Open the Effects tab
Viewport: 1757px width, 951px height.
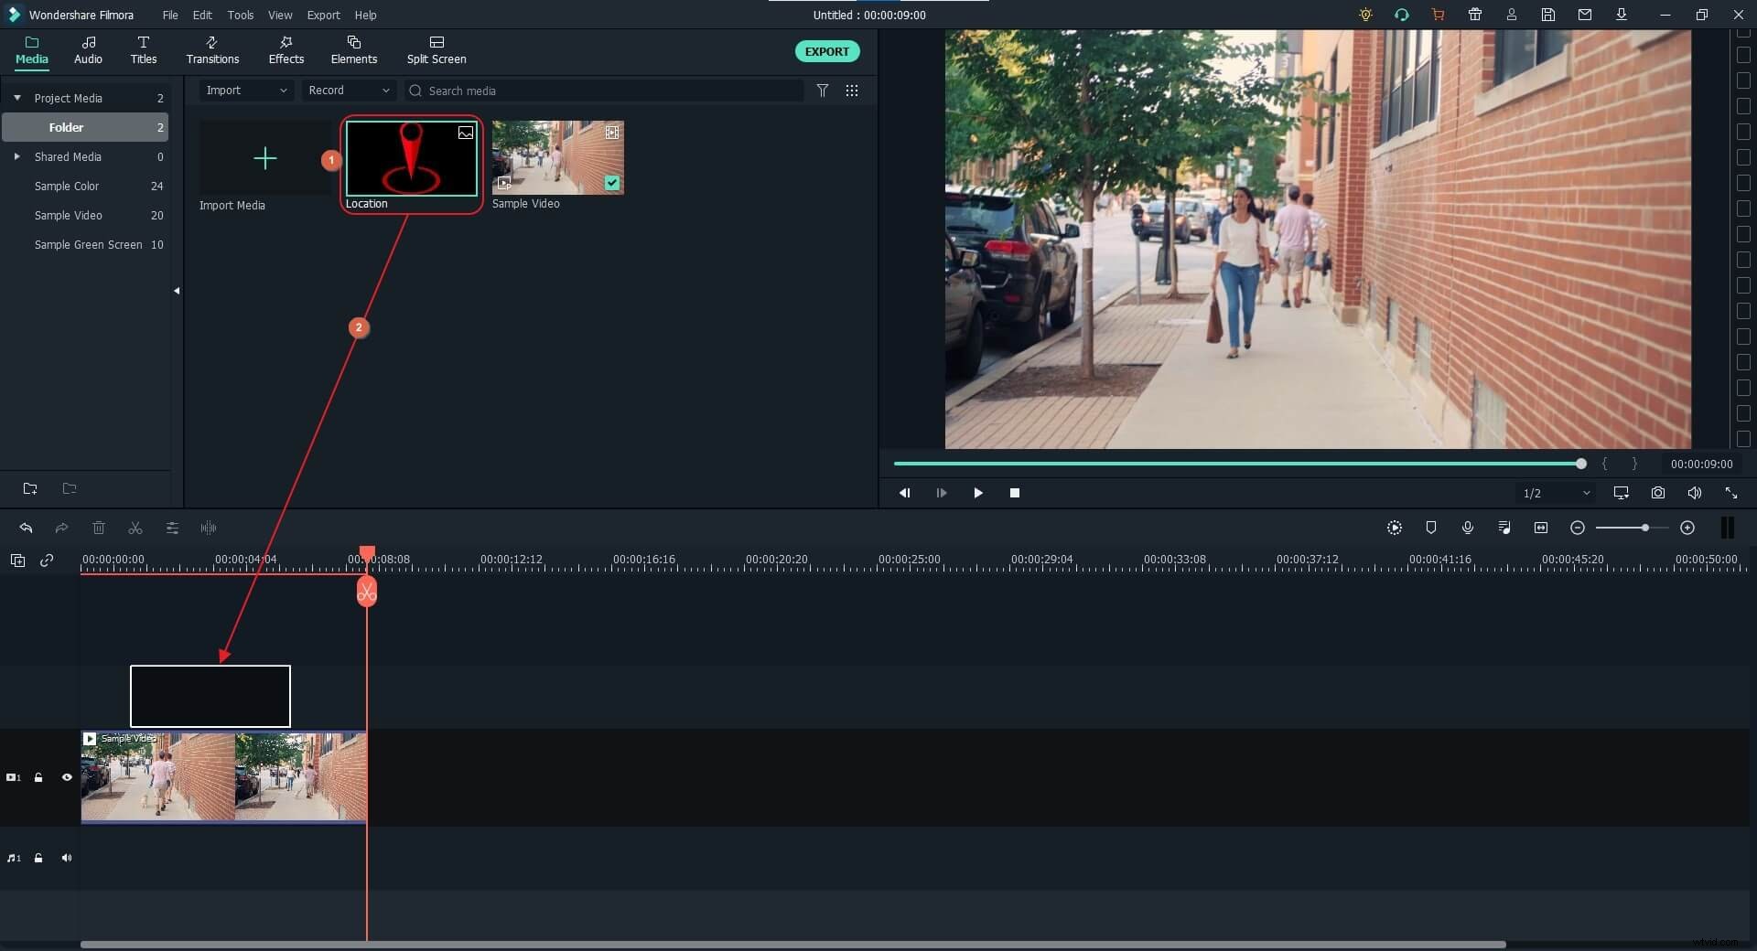coord(286,50)
